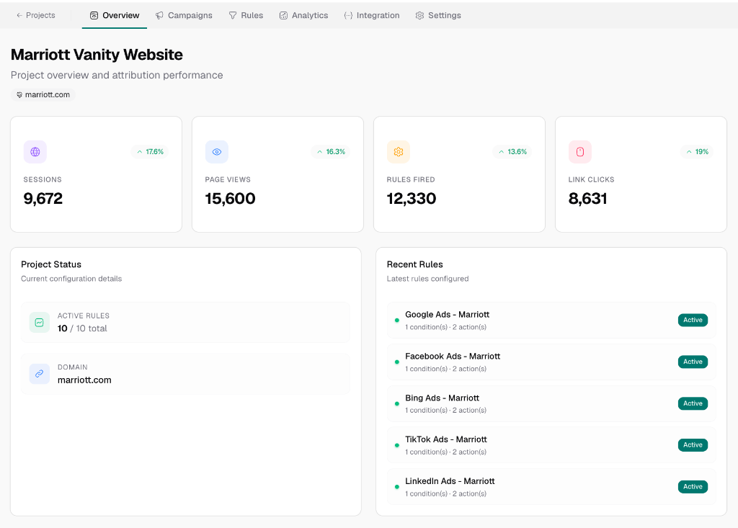Click the 13.6% rules fired trend badge
Viewport: 738px width, 528px height.
pos(512,152)
